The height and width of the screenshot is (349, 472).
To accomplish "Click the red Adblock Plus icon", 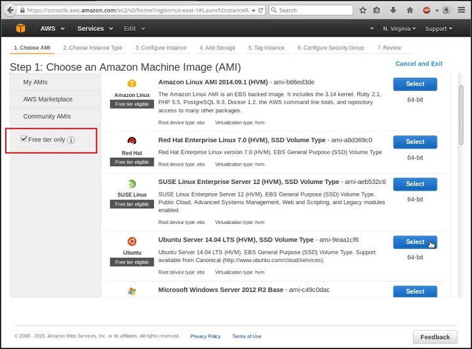I will click(x=427, y=10).
